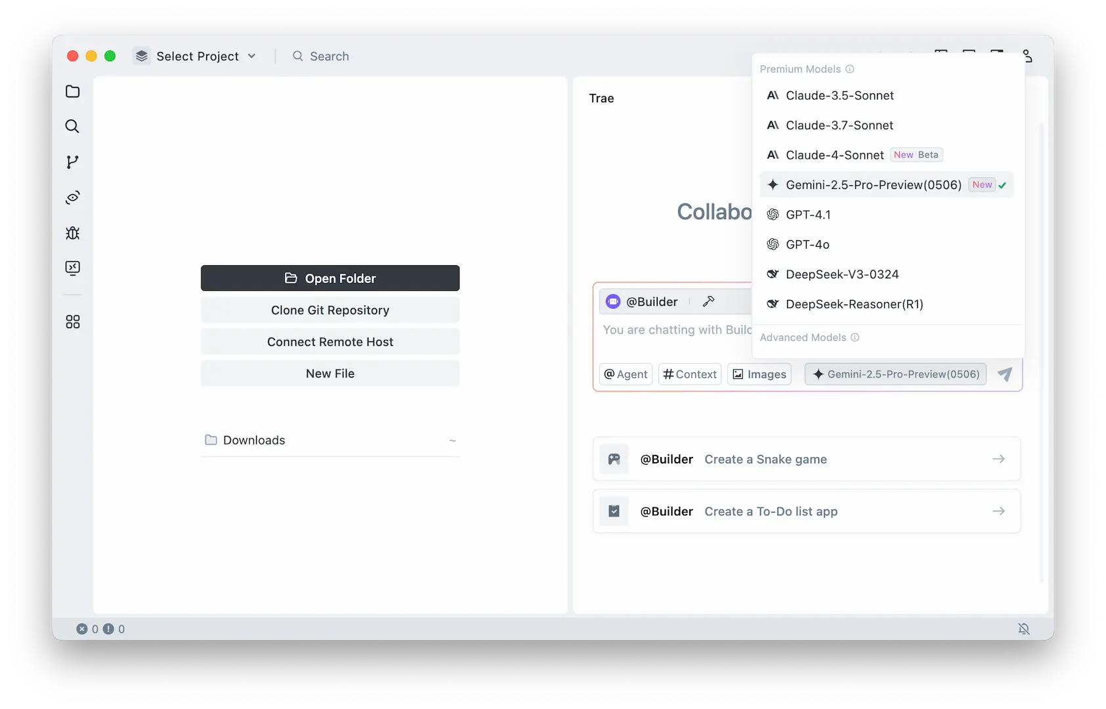Pick DeepSeek-Reasoner(R1) from the model menu
Viewport: 1106px width, 709px height.
[x=887, y=304]
